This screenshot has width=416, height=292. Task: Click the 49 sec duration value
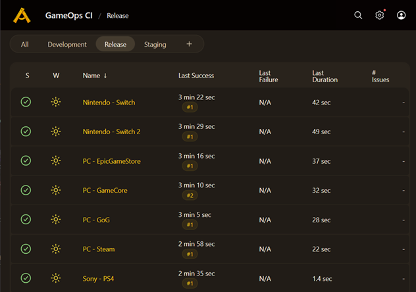pyautogui.click(x=321, y=132)
